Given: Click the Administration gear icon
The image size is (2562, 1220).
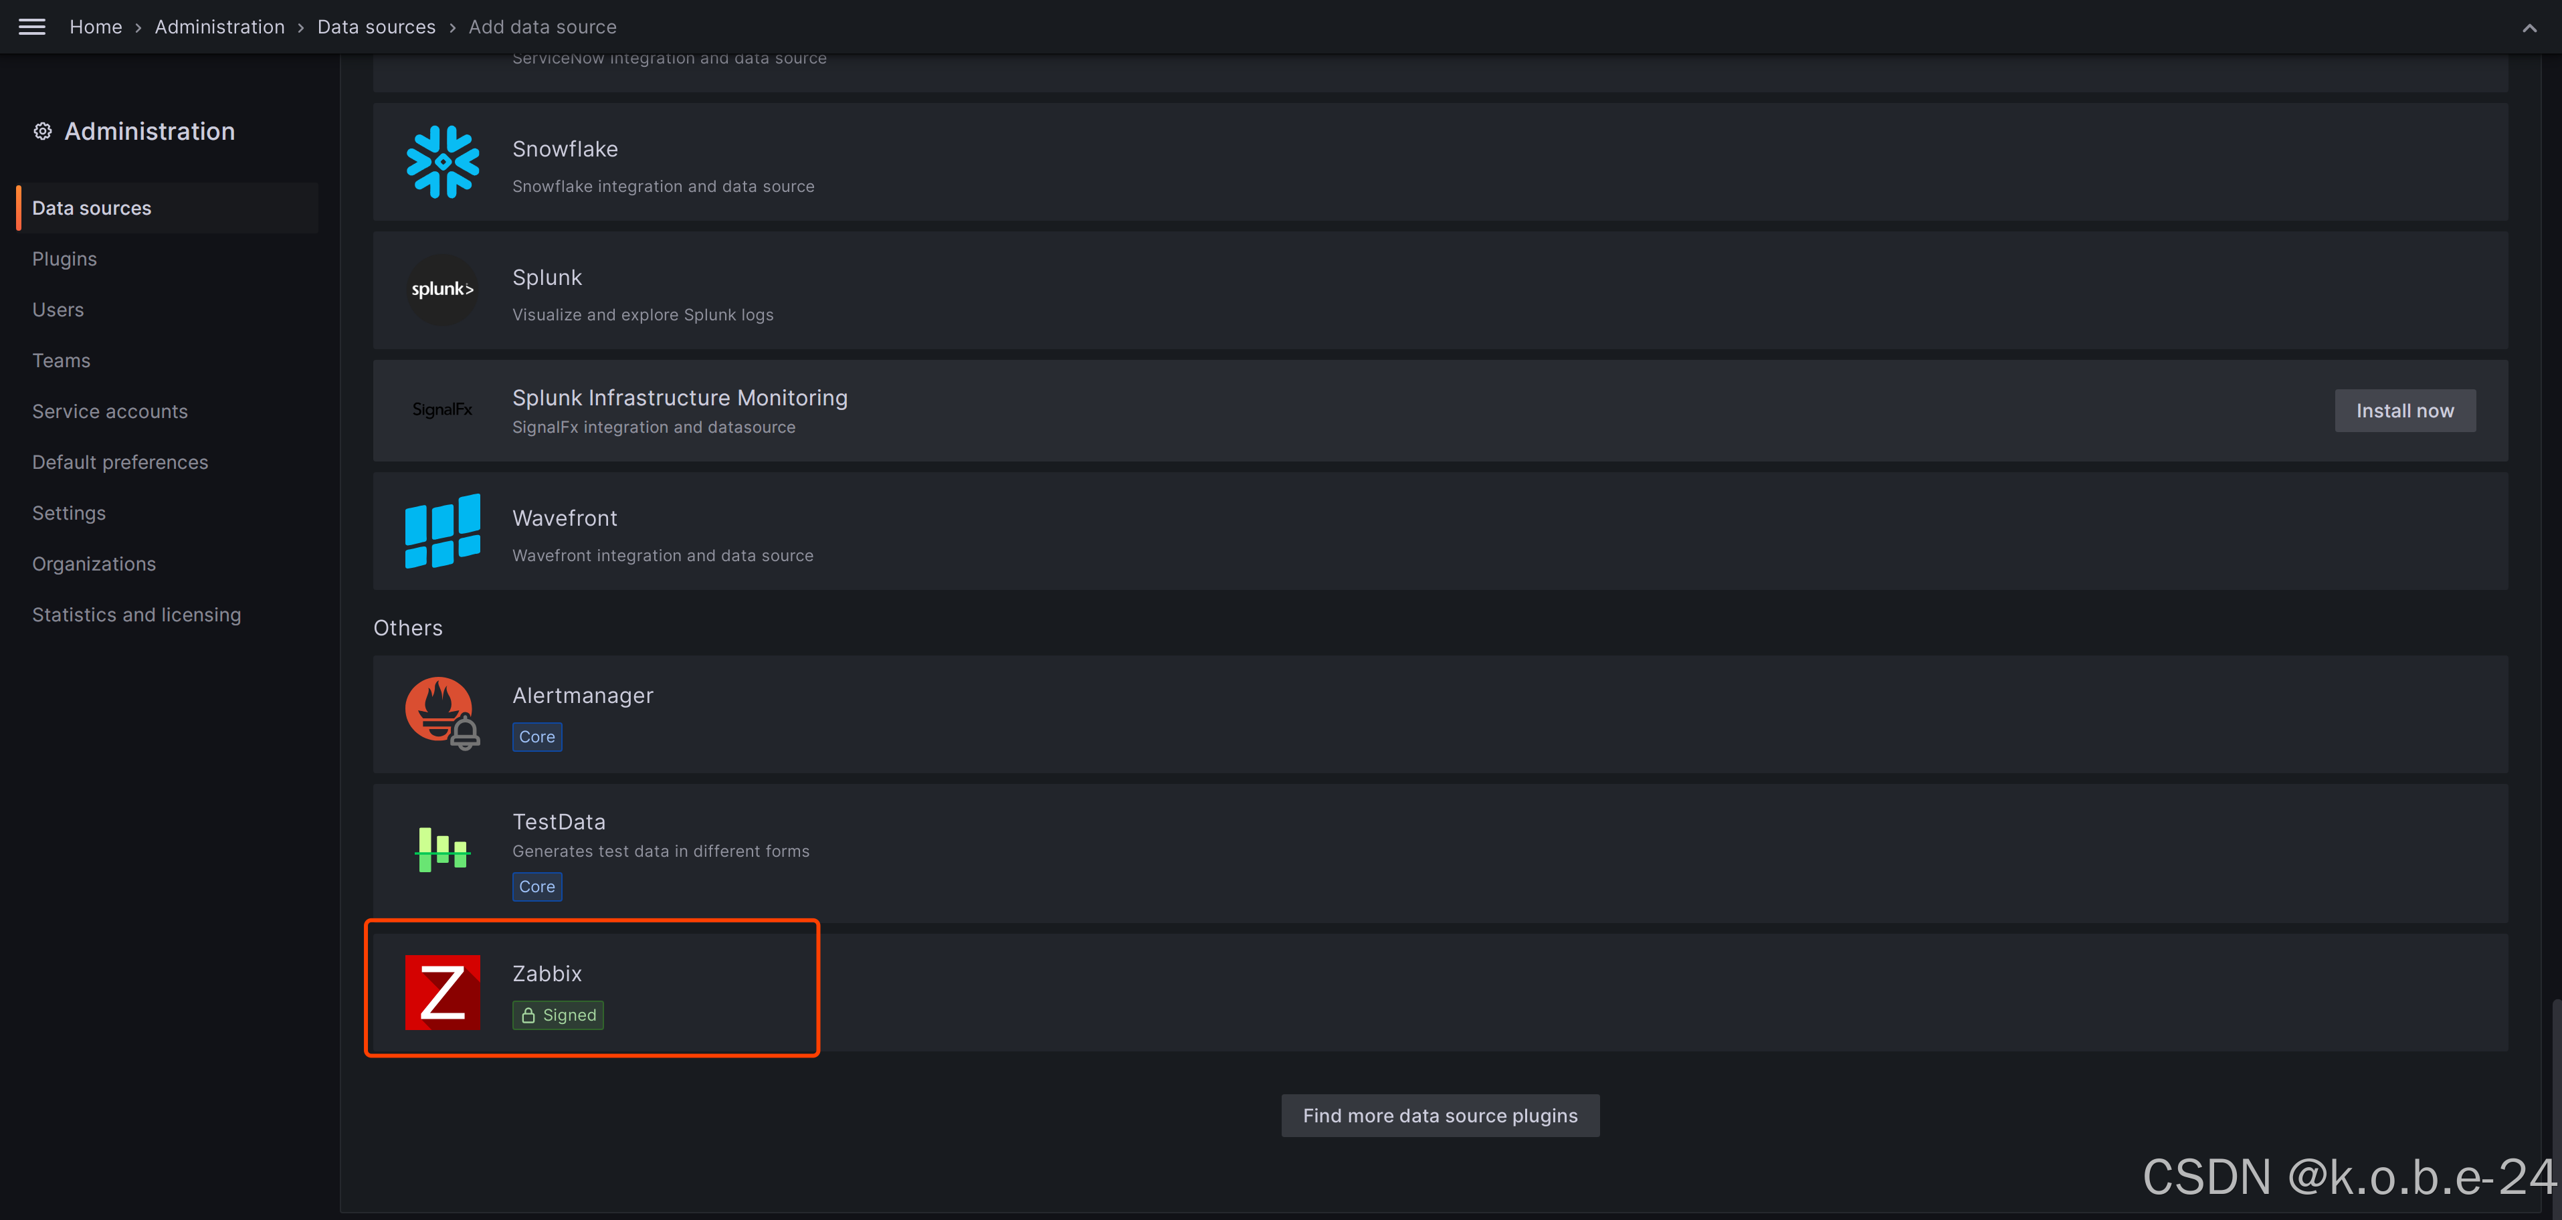Looking at the screenshot, I should (x=41, y=131).
